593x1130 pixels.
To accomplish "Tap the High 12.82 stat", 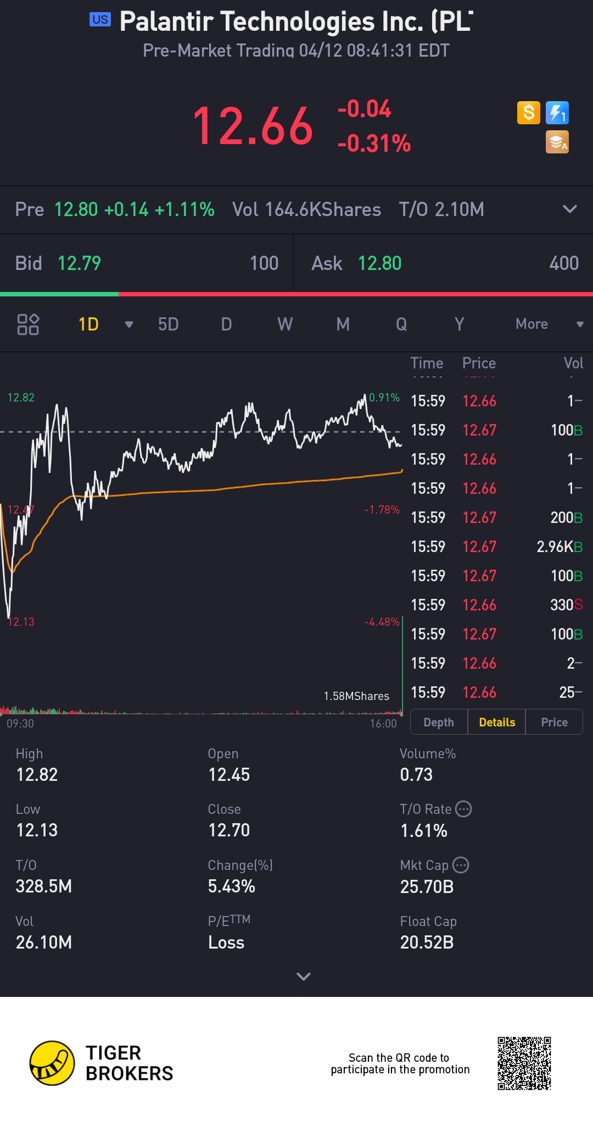I will click(x=37, y=765).
